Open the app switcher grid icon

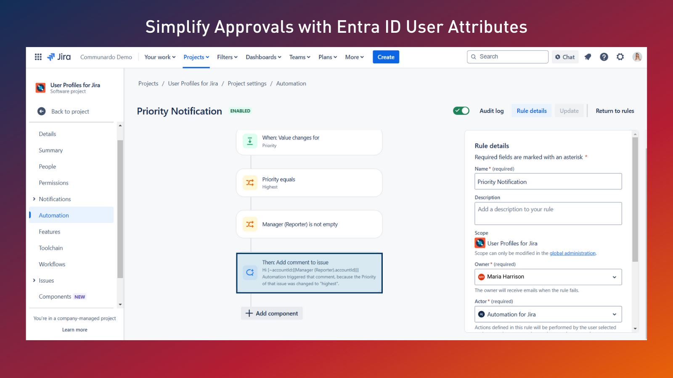click(x=38, y=57)
